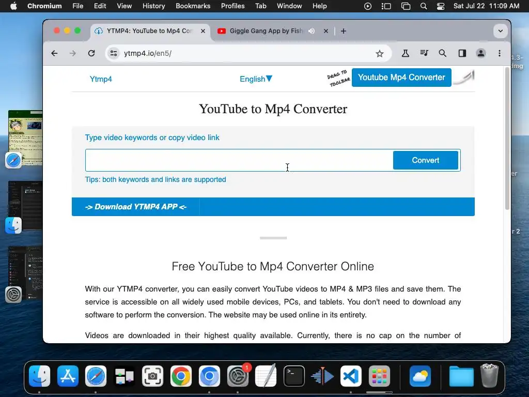Expand the tab search dropdown
This screenshot has height=397, width=529.
pos(500,31)
